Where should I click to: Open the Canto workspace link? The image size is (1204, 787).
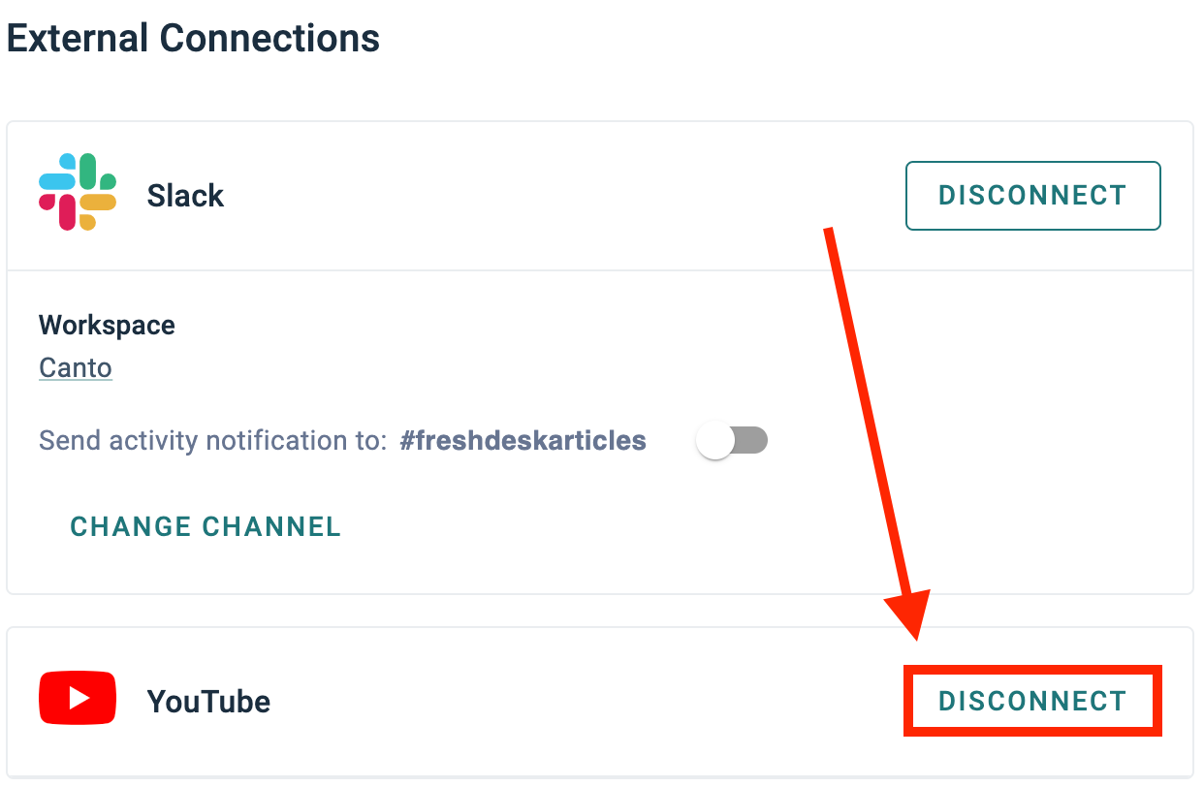click(x=76, y=368)
